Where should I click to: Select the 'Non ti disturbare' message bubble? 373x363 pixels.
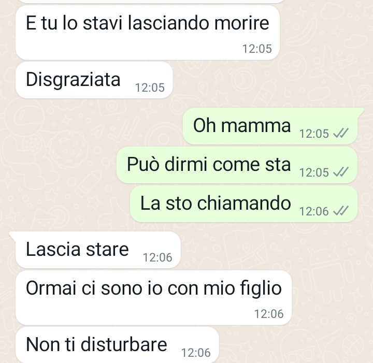point(117,345)
